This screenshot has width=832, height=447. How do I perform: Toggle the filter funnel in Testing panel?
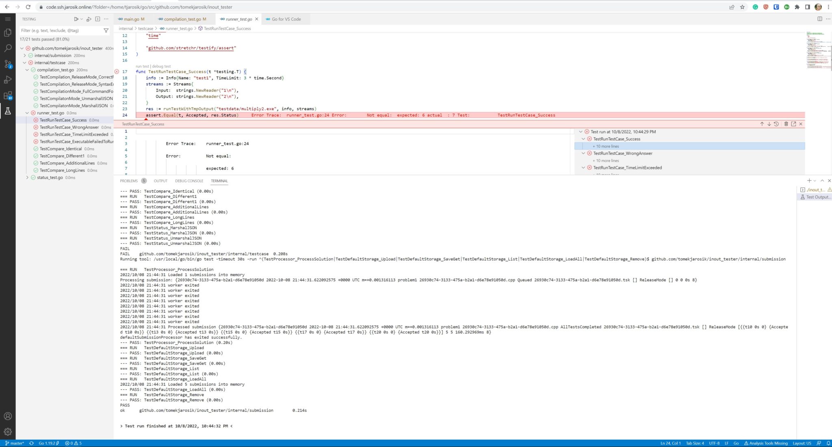point(106,30)
